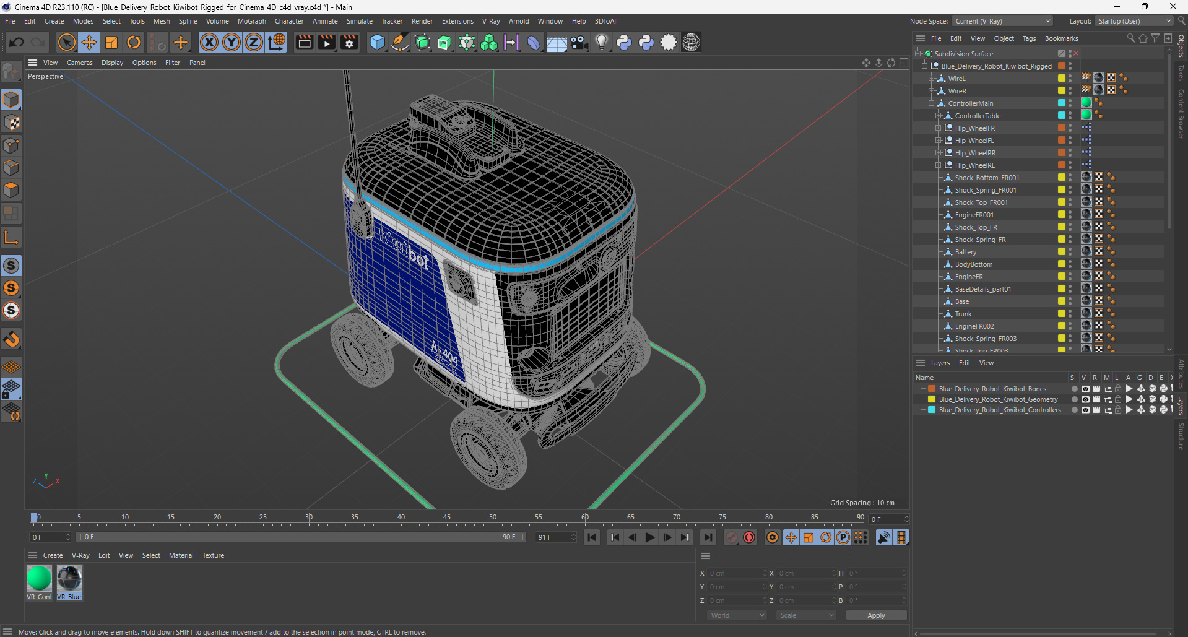The height and width of the screenshot is (637, 1188).
Task: Expand WireL object node
Action: tap(932, 79)
